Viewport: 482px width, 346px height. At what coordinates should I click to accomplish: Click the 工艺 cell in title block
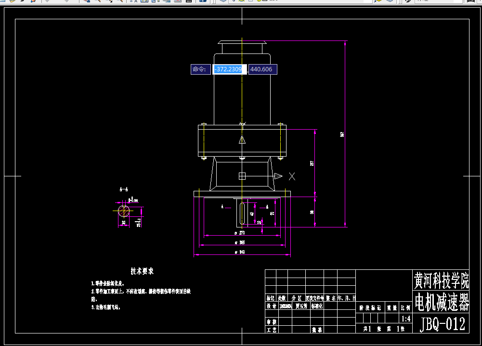point(272,330)
